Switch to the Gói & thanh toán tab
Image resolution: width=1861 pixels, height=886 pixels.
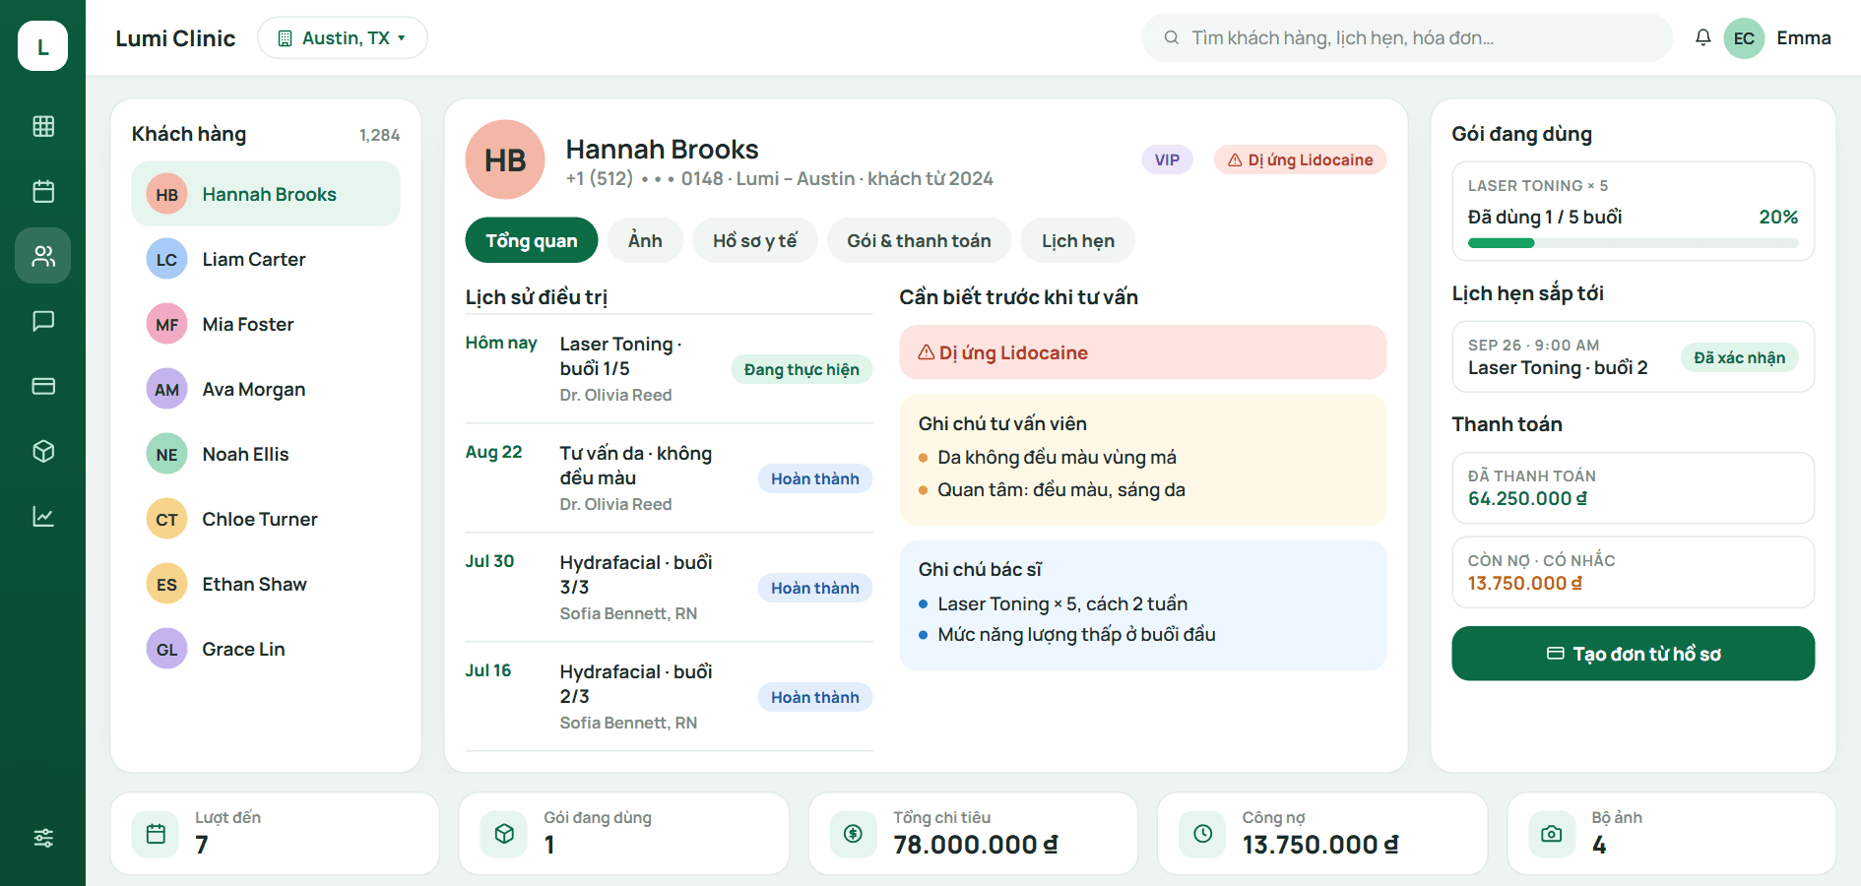pyautogui.click(x=919, y=240)
